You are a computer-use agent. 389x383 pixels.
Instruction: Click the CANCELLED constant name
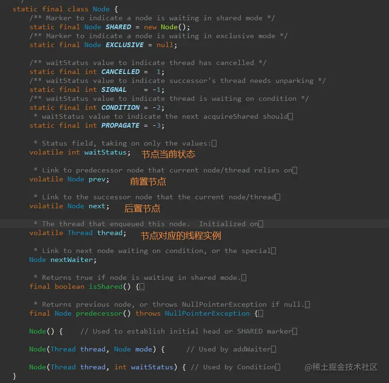pos(120,72)
